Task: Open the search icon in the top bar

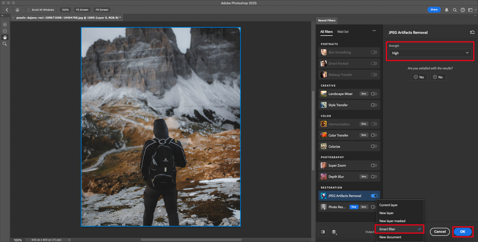Action: point(455,10)
